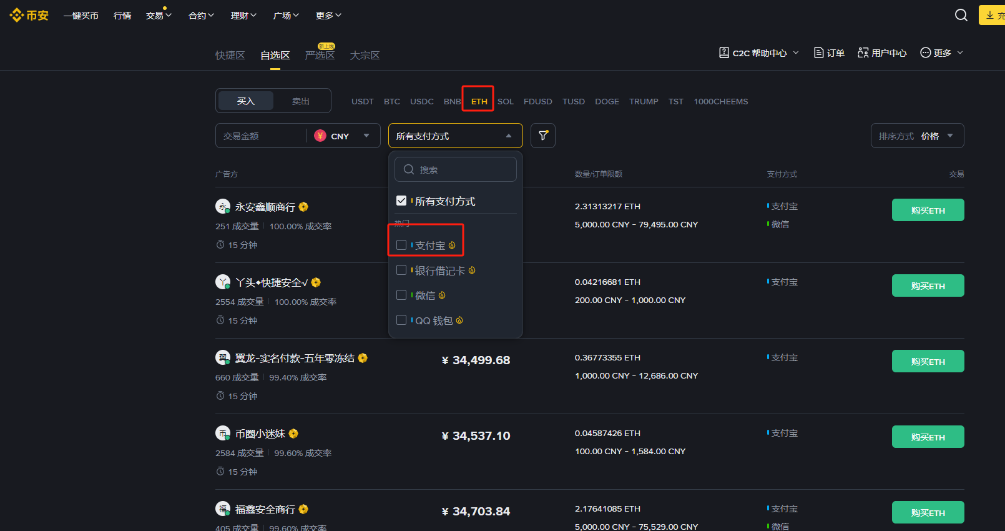Viewport: 1005px width, 531px height.
Task: Open C2C help center icon
Action: click(x=724, y=52)
